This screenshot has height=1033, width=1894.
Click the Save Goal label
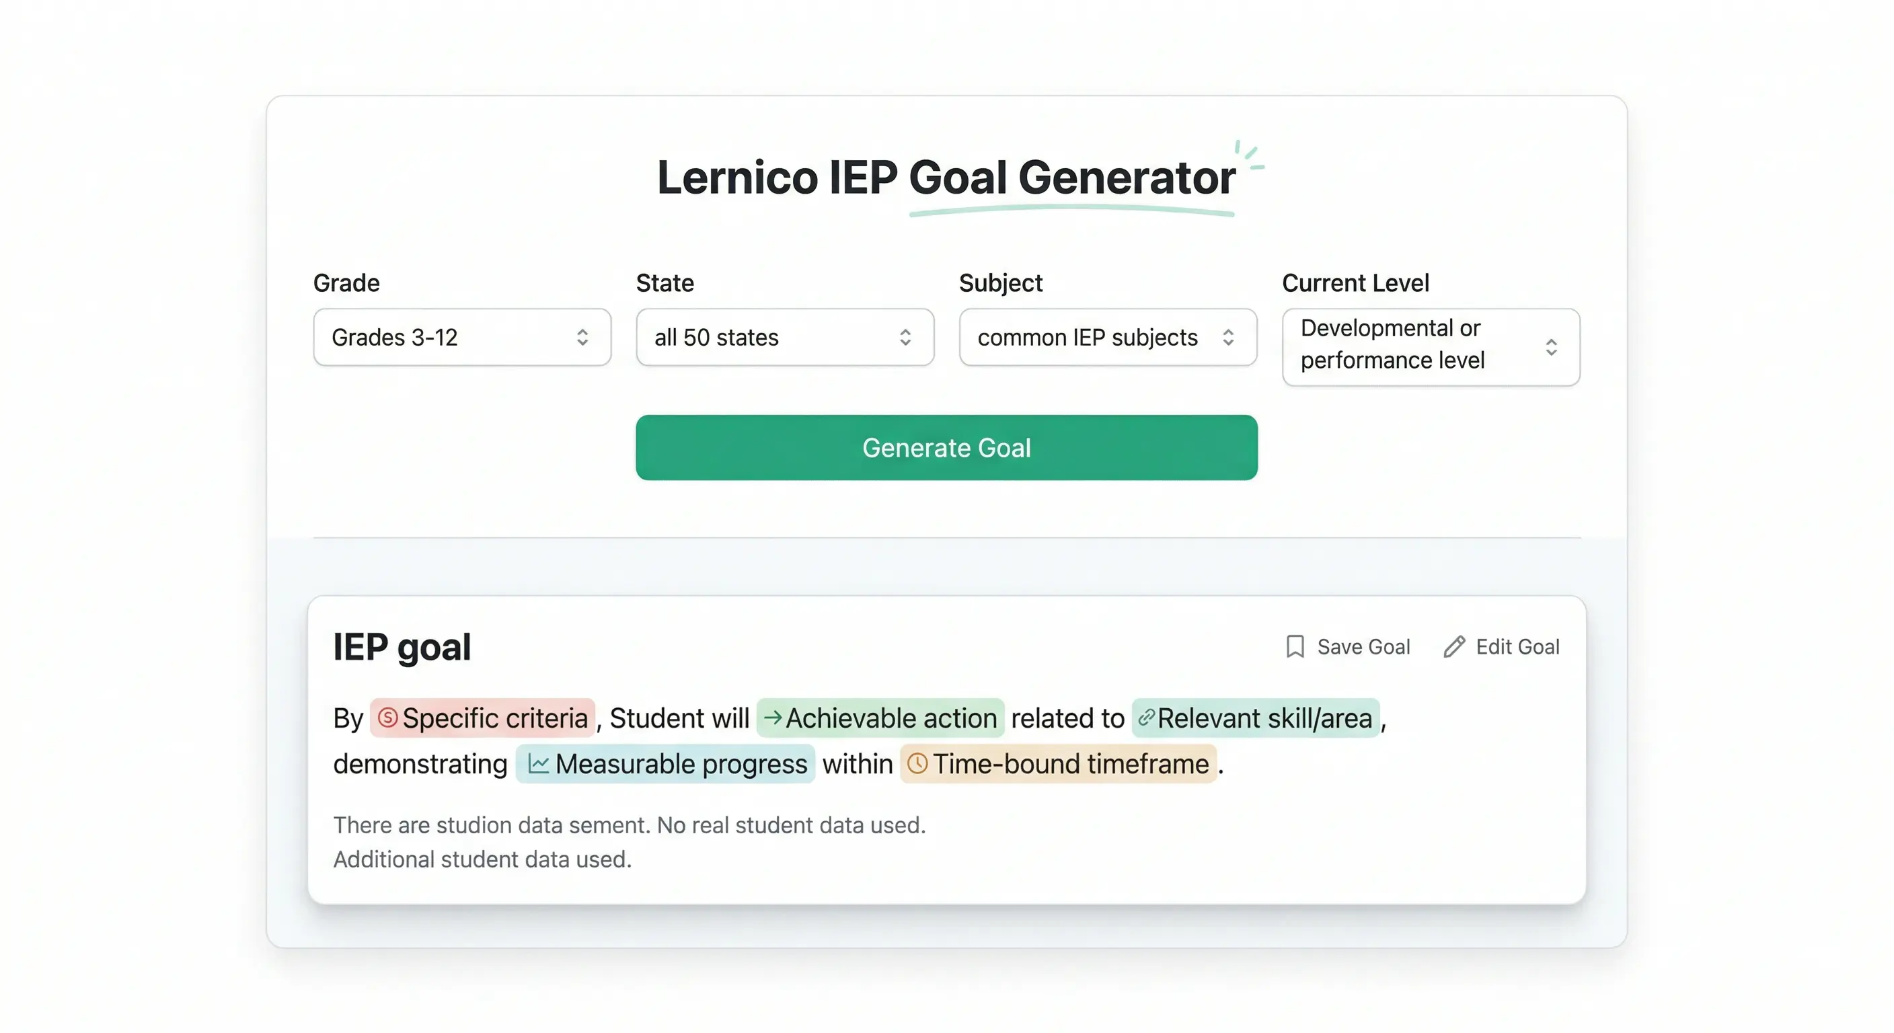pyautogui.click(x=1363, y=646)
